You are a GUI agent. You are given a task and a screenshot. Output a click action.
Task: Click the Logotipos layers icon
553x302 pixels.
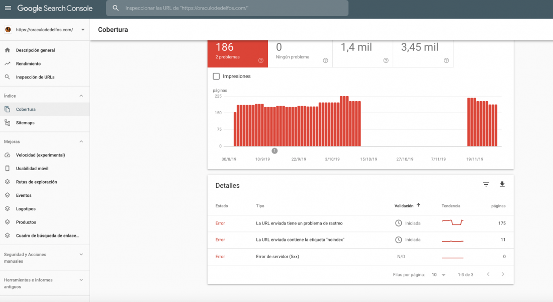point(8,209)
